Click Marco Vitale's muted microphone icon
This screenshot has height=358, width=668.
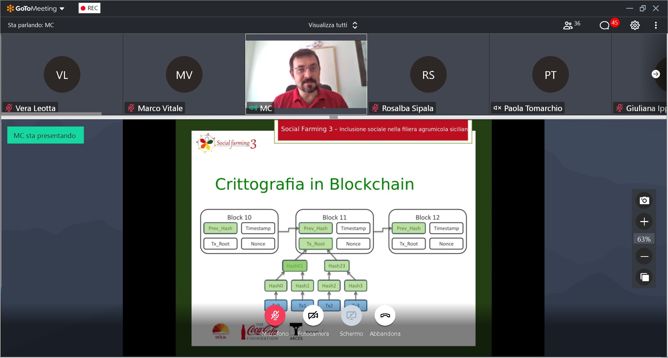[131, 108]
